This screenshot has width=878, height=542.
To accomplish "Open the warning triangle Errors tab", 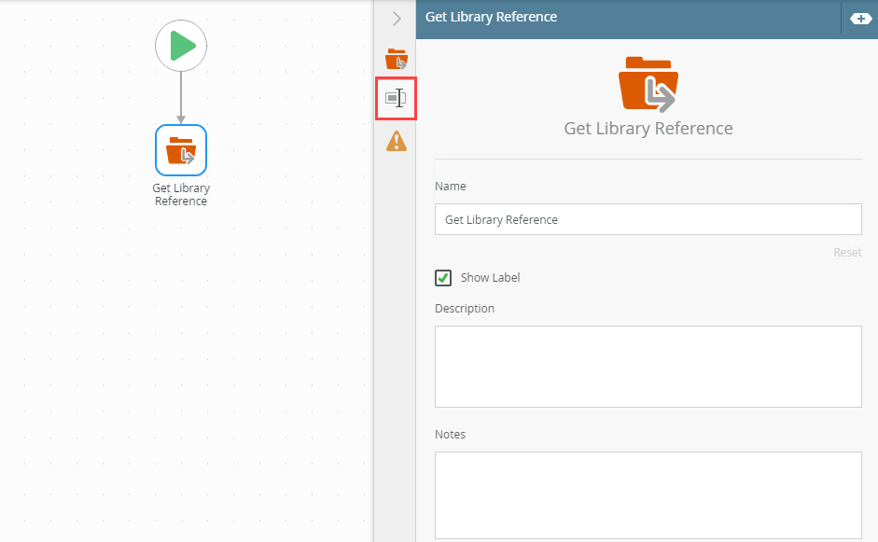I will coord(397,141).
